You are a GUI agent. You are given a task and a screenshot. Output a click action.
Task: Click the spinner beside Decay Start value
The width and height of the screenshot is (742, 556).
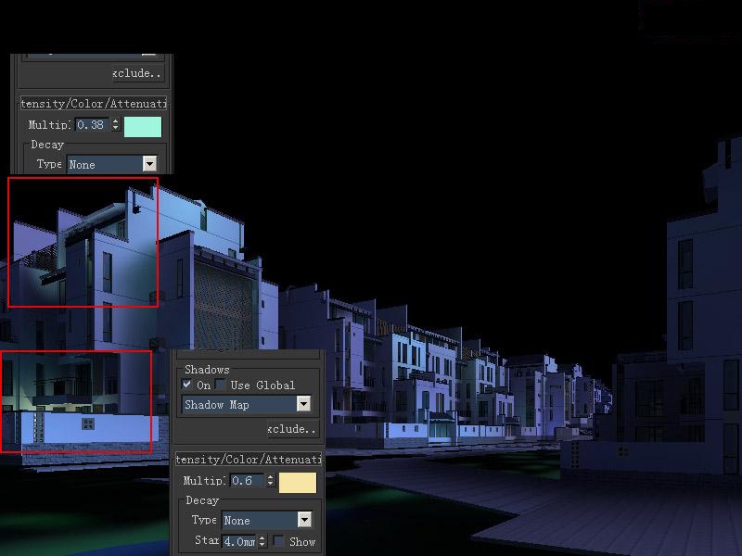262,541
